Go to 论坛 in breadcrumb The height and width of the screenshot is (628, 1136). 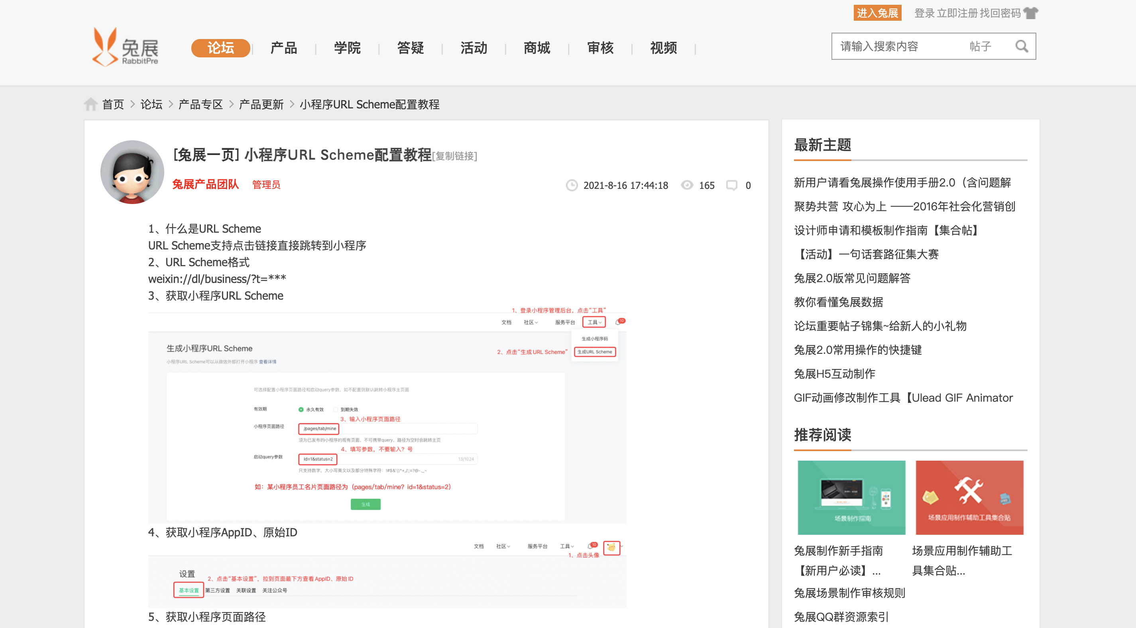point(151,104)
